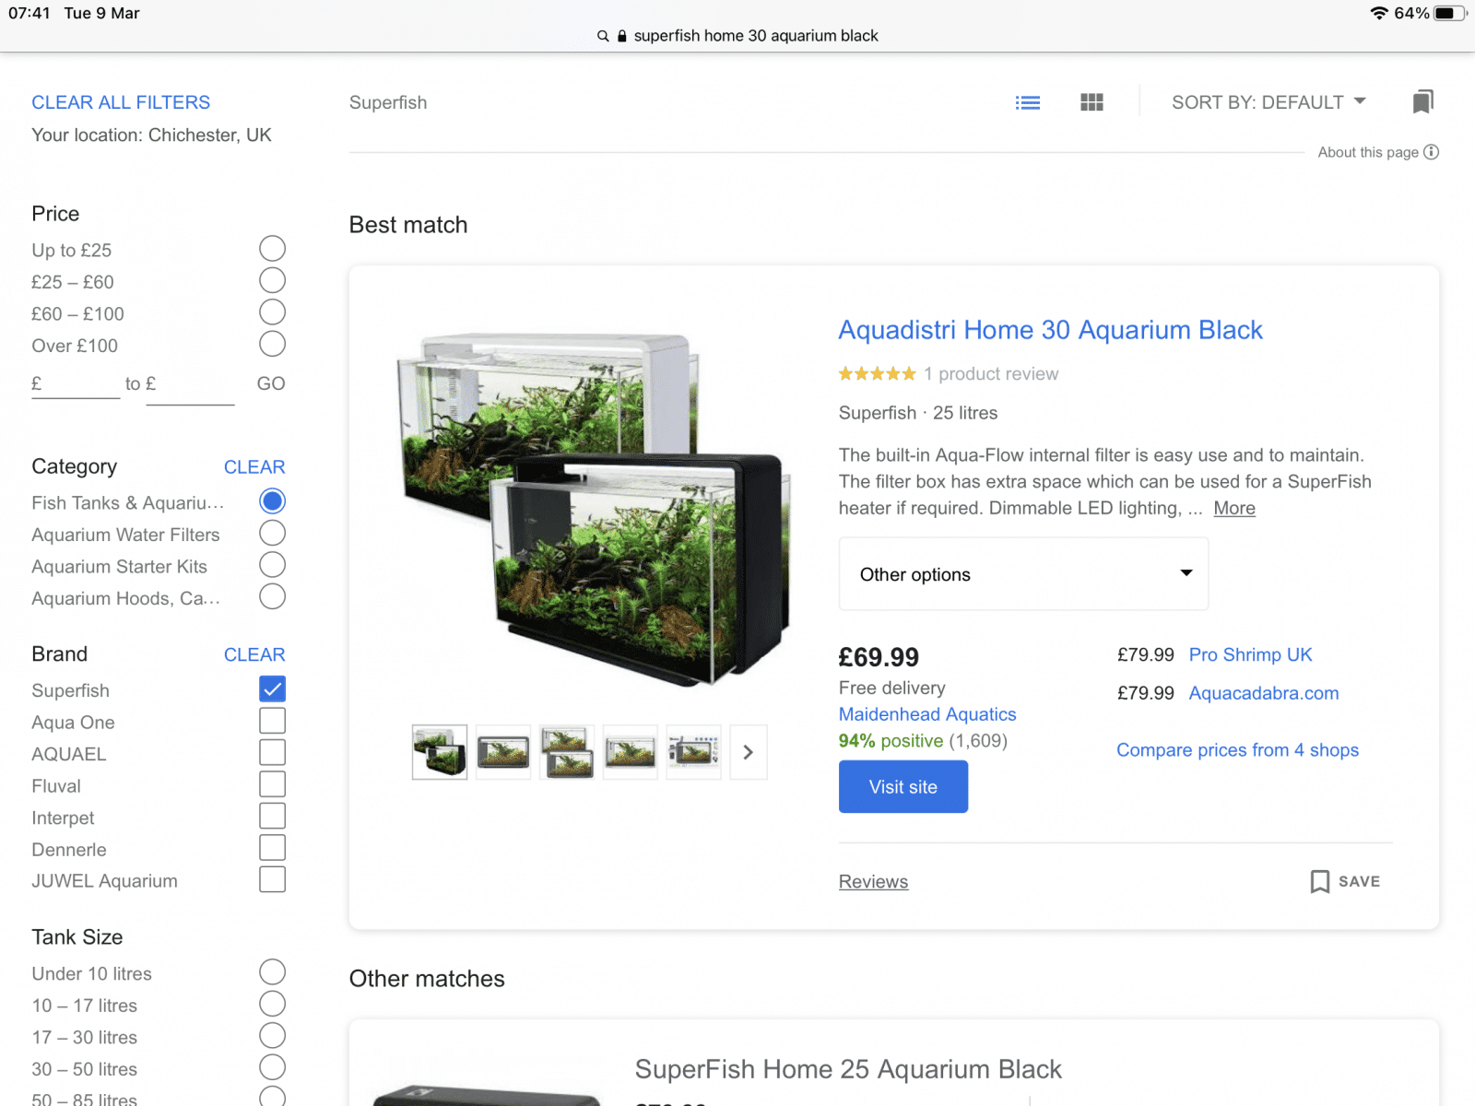Viewport: 1475px width, 1106px height.
Task: Click the search icon in address bar
Action: tap(603, 36)
